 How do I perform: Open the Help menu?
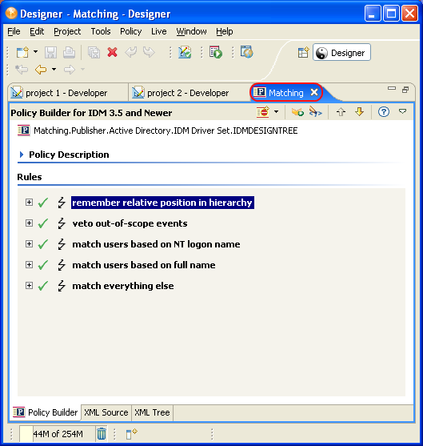point(225,31)
